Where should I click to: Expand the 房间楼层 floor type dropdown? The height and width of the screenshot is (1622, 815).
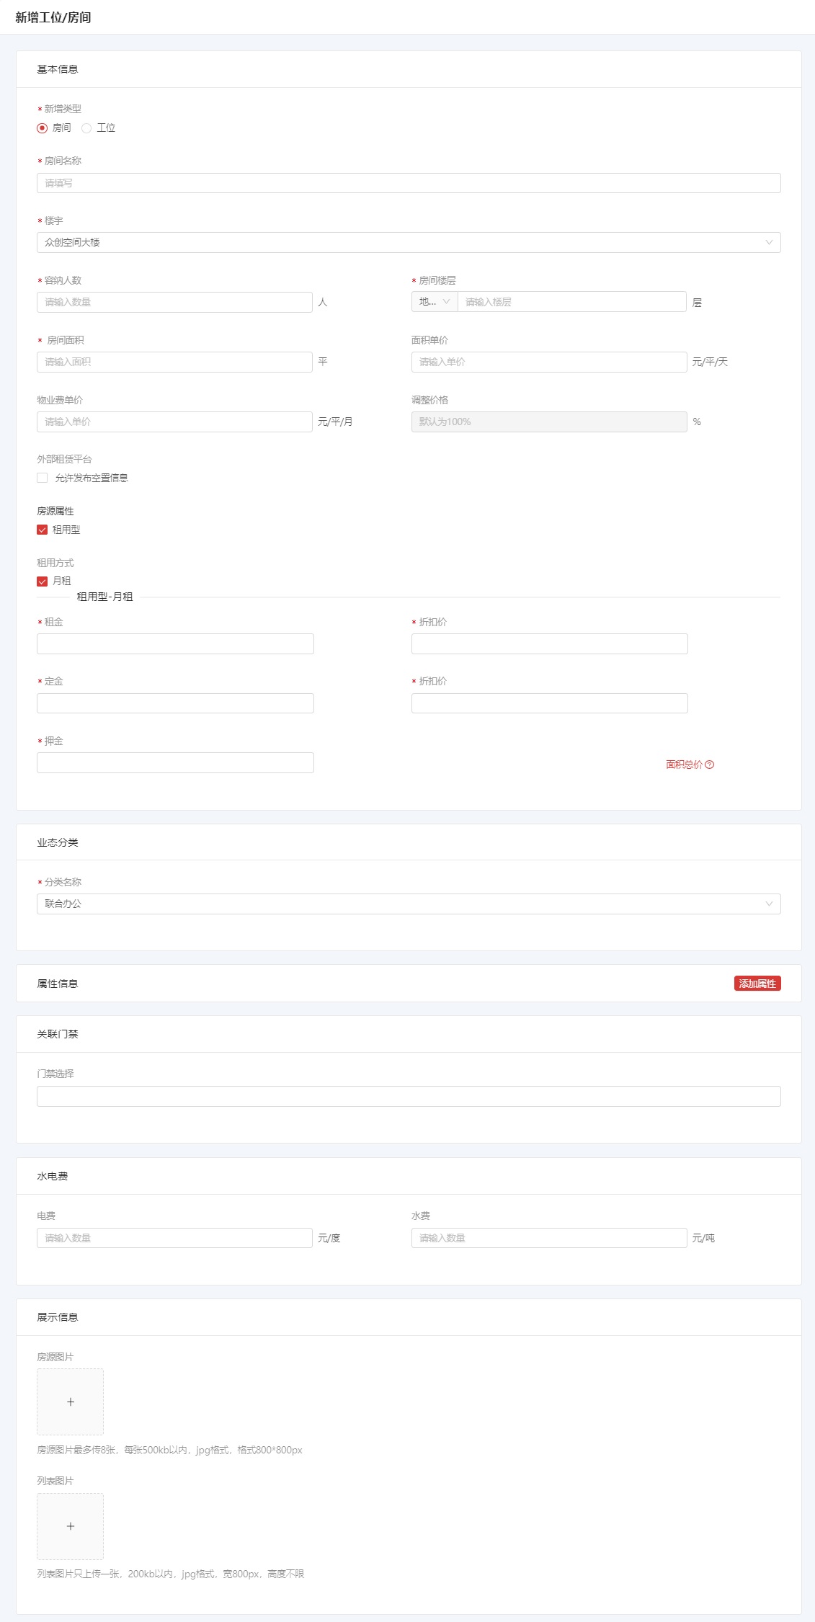(435, 302)
